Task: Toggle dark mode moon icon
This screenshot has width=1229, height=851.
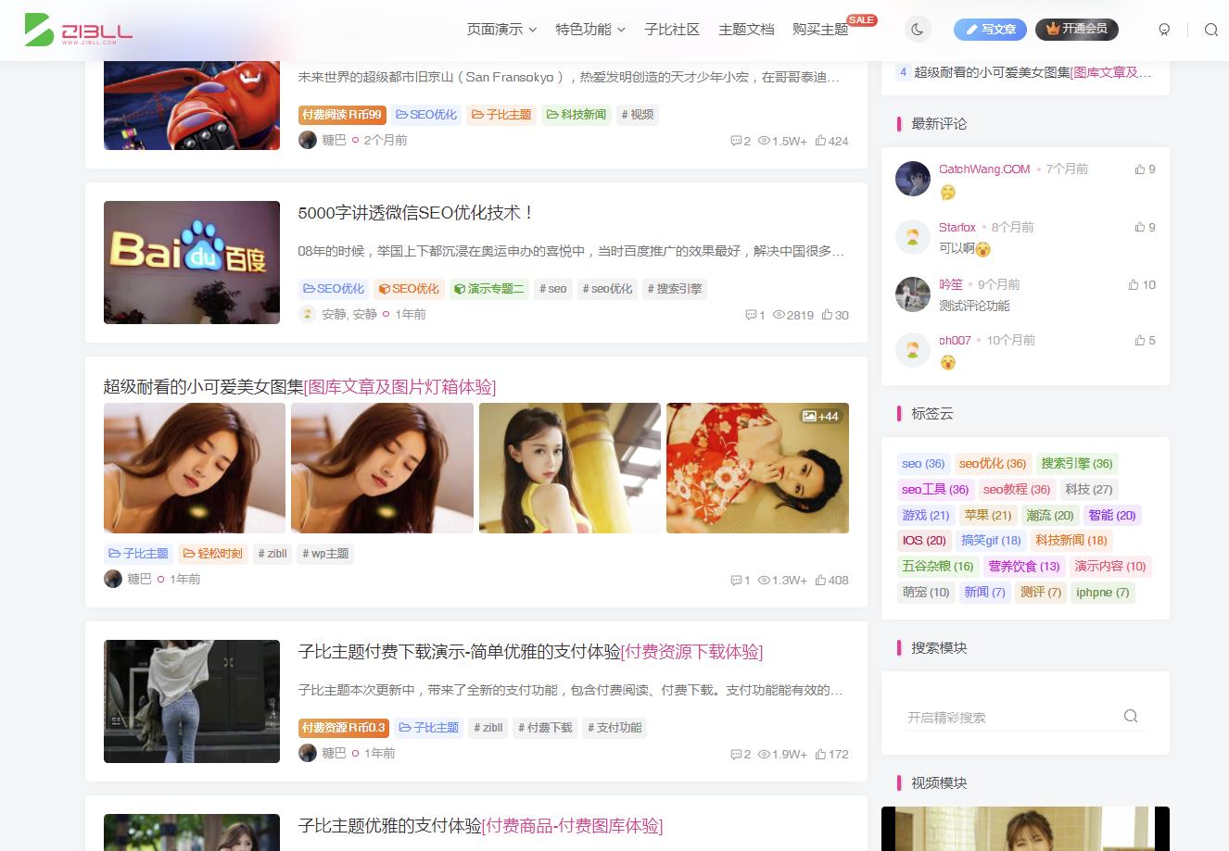Action: coord(918,30)
